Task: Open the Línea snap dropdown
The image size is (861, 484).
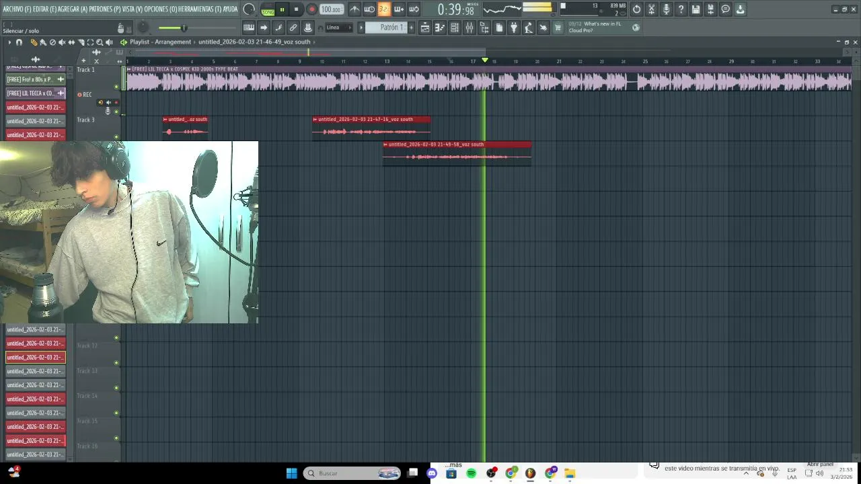Action: click(338, 28)
